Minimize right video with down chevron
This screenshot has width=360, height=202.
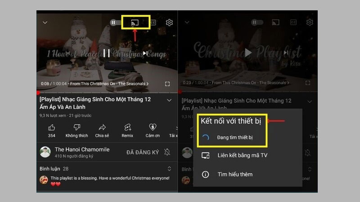point(187,22)
